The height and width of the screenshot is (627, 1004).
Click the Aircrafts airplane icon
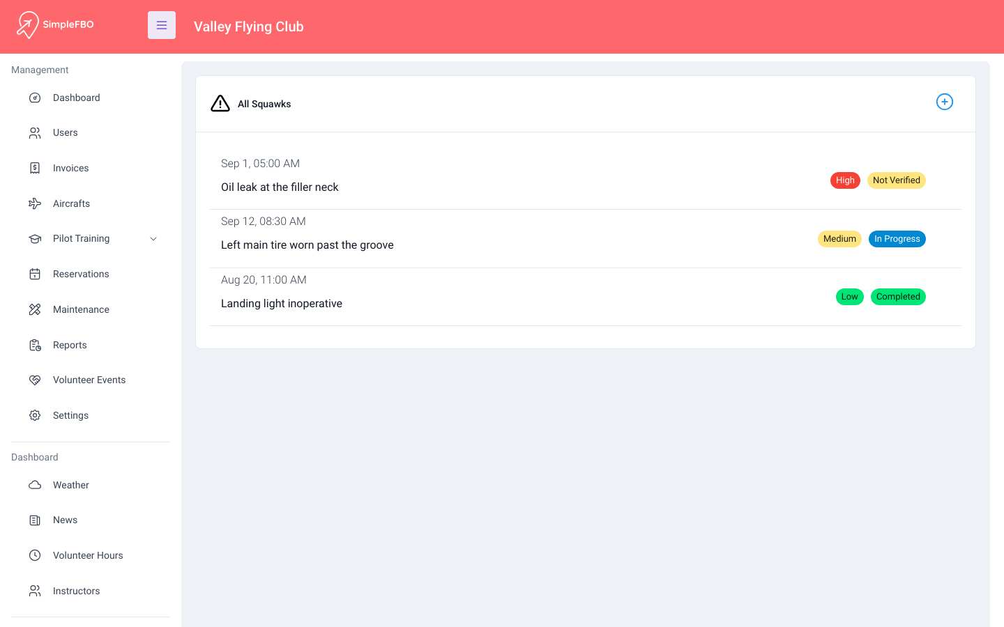coord(35,203)
